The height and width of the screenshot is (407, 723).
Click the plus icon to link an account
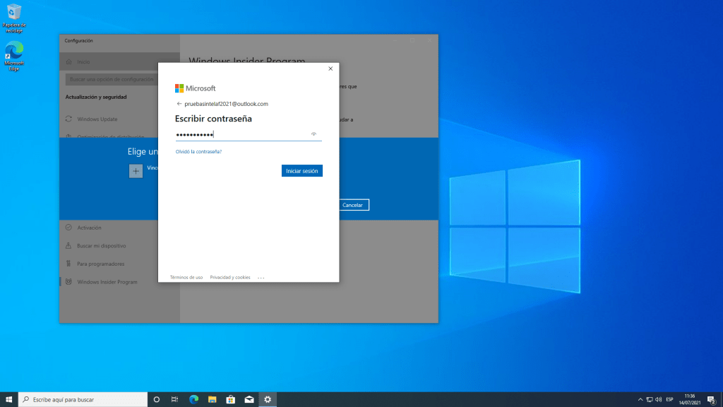tap(136, 170)
